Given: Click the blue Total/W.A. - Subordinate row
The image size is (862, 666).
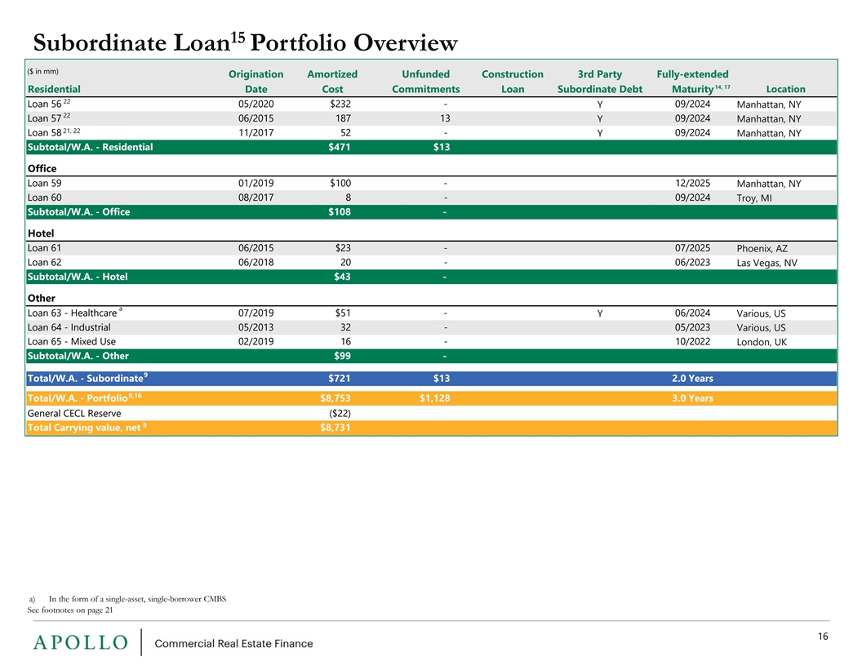Looking at the screenshot, I should click(x=432, y=378).
